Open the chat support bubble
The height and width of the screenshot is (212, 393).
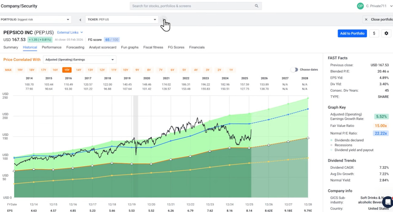click(x=388, y=202)
